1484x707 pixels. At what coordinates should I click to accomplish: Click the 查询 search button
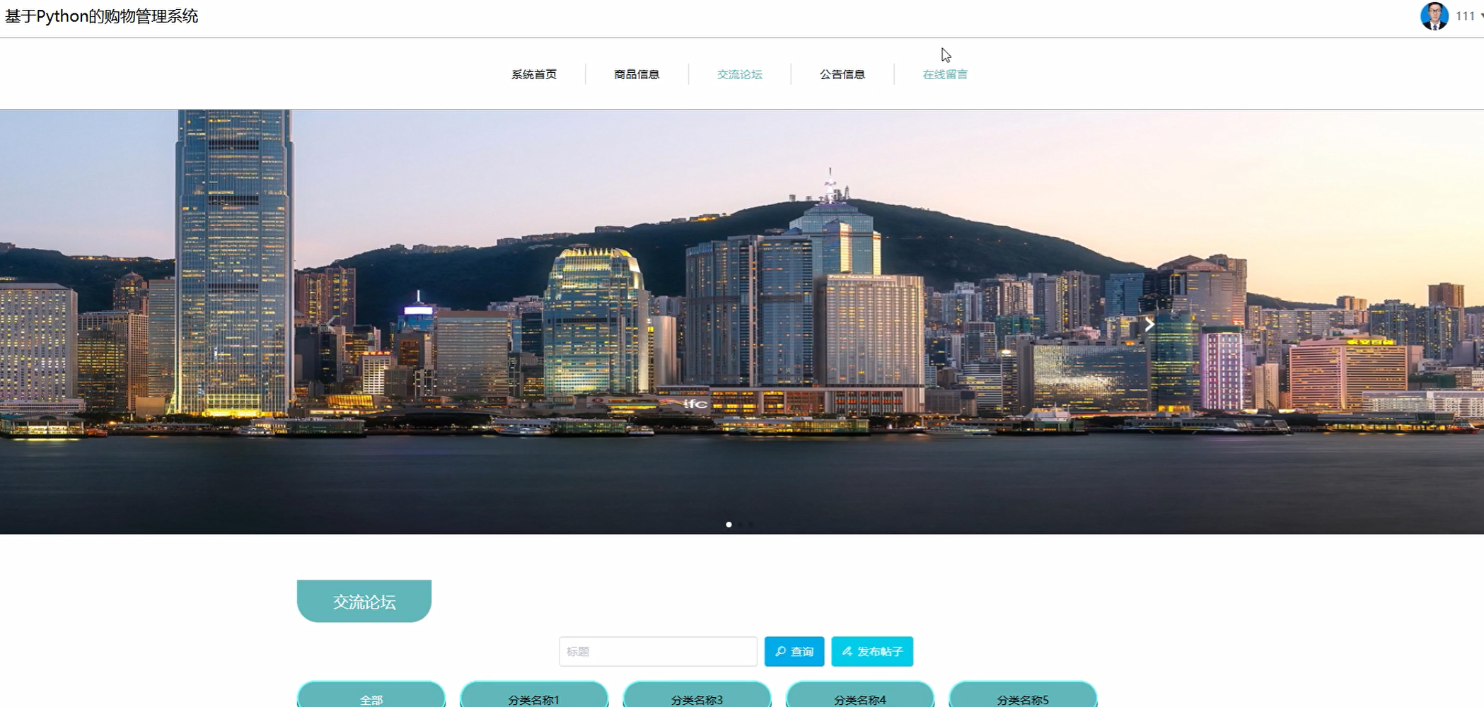tap(794, 651)
